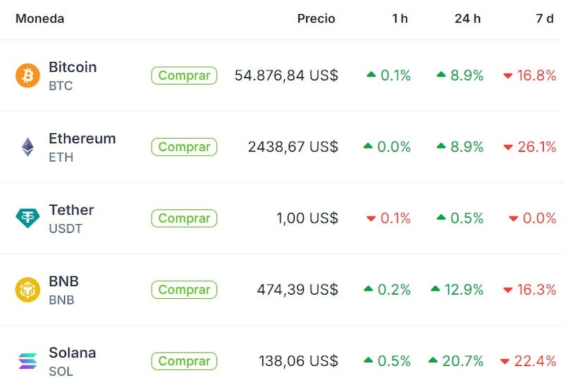Open the Ethereum coin name link
564x382 pixels.
pos(82,139)
